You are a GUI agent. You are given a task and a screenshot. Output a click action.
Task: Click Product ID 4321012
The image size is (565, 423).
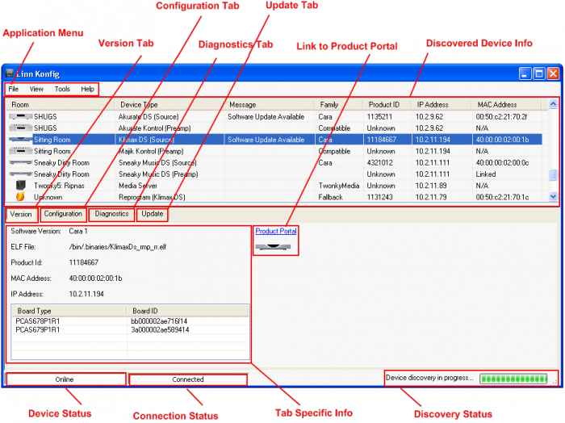[379, 163]
